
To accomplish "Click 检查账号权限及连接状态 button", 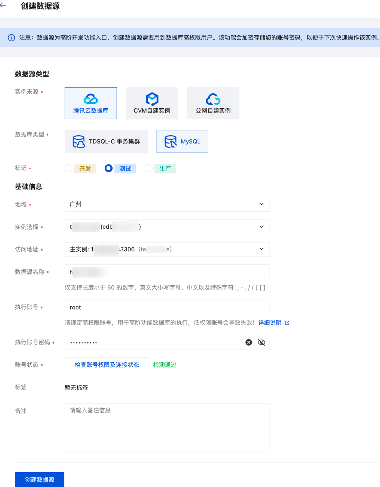I will pos(107,365).
